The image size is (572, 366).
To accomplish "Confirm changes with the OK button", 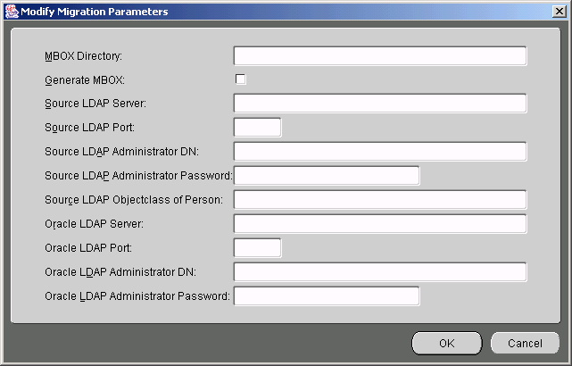I will [x=447, y=343].
